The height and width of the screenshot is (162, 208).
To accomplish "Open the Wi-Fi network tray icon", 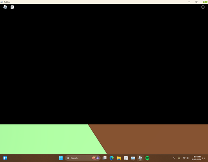I will [x=184, y=158].
